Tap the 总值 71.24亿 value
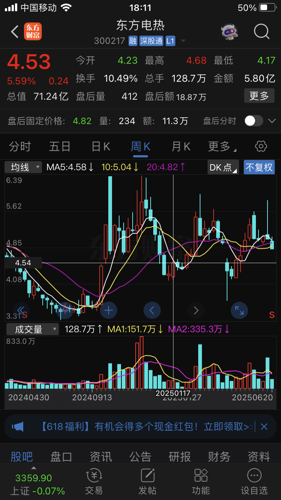This screenshot has height=500, width=281. (x=51, y=96)
